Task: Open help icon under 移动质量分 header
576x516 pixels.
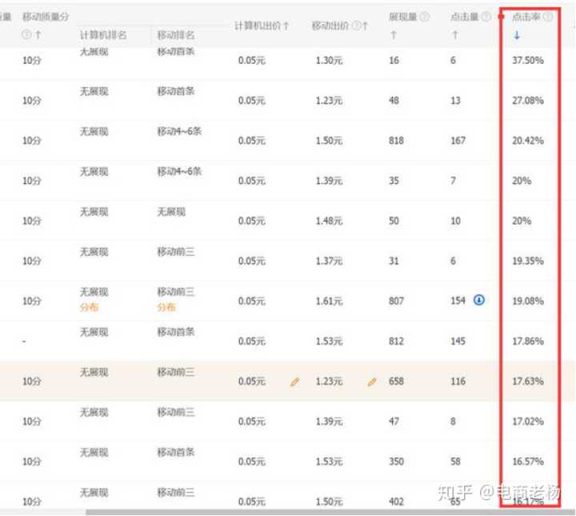Action: click(26, 35)
